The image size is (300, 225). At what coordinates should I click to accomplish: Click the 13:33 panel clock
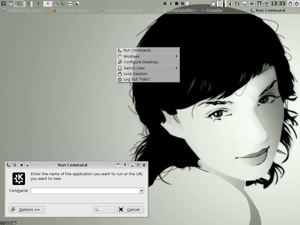tap(278, 4)
